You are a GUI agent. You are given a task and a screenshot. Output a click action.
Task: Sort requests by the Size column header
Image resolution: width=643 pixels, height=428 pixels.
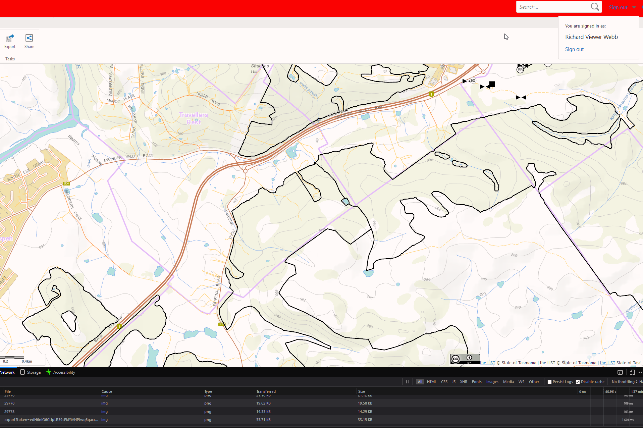pos(466,391)
